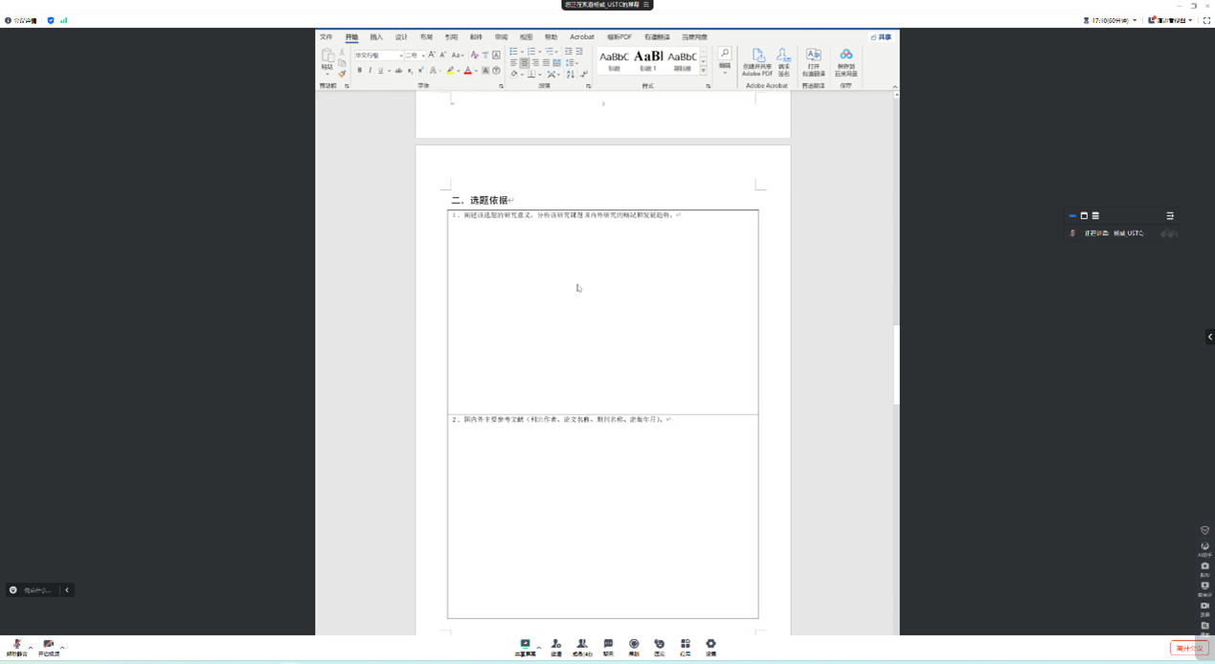Open the members list icon
The width and height of the screenshot is (1215, 664).
pyautogui.click(x=581, y=646)
